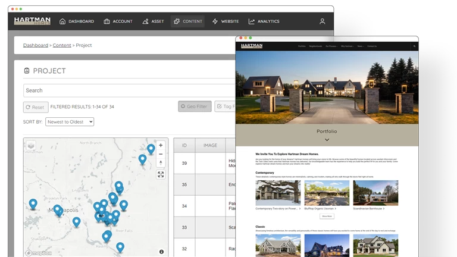Zoom in on the map
Viewport: 457px width, 257px height.
coord(161,145)
